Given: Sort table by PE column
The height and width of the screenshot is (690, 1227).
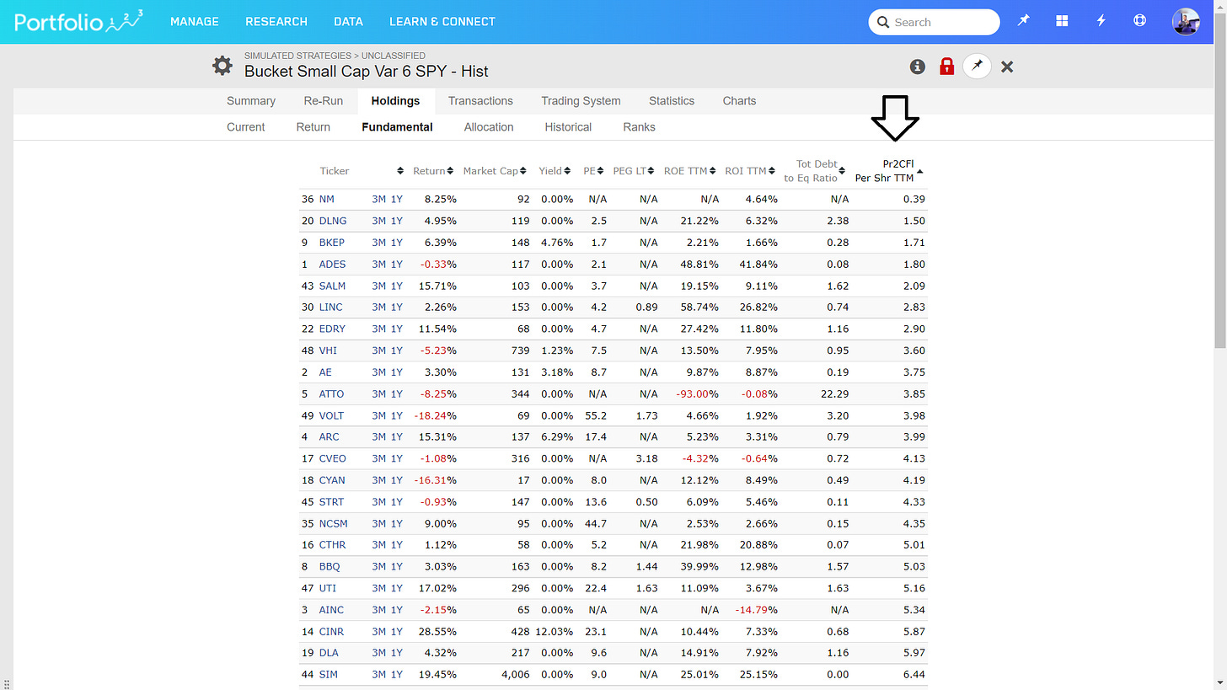Looking at the screenshot, I should click(x=594, y=171).
